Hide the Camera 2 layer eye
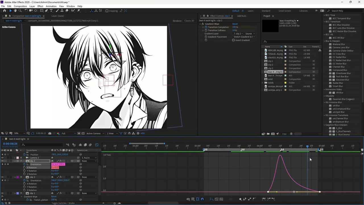 click(x=2, y=158)
